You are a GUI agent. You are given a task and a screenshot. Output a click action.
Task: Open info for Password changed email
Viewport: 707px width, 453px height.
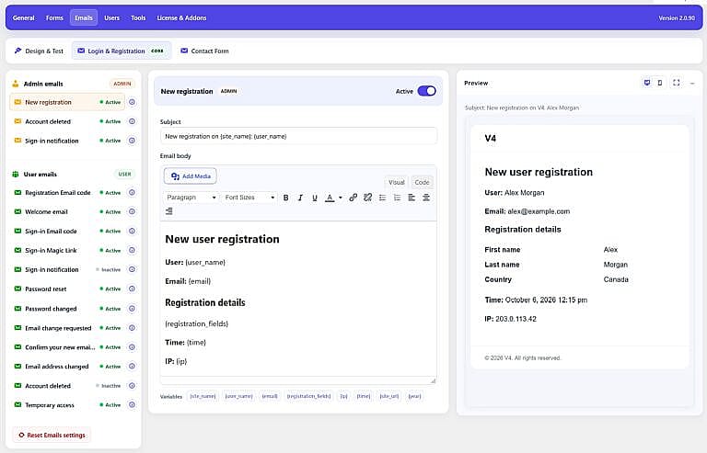[132, 309]
